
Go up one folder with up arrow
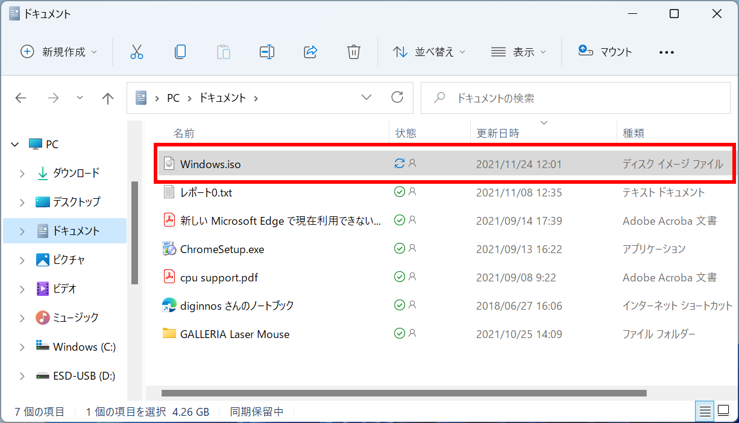click(x=108, y=98)
